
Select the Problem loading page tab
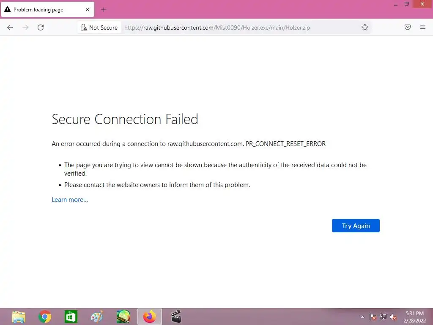click(42, 9)
